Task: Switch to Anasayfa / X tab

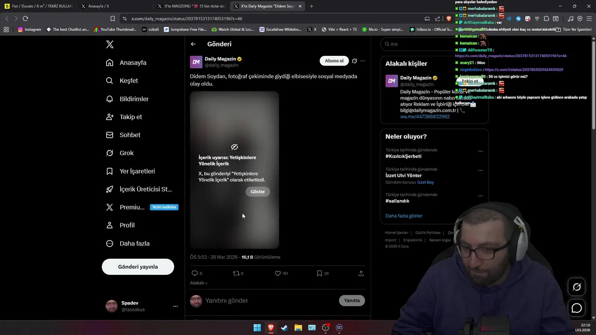Action: pos(115,6)
